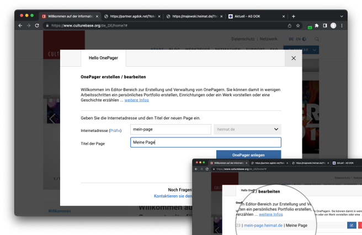Click the Präfix link next to Internetadresse
This screenshot has width=362, height=235.
pyautogui.click(x=115, y=130)
